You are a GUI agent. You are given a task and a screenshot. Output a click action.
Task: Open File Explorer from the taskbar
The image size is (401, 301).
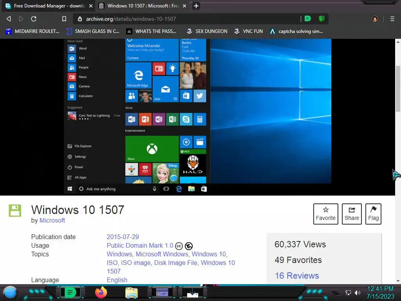tap(132, 293)
